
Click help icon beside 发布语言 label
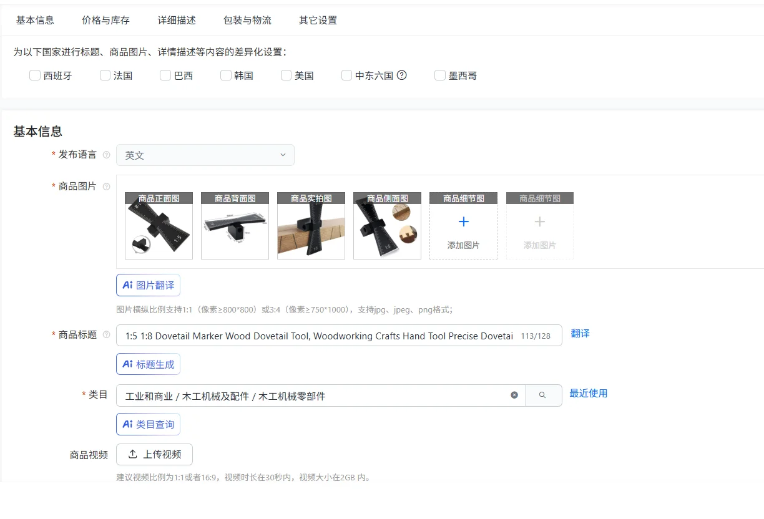pyautogui.click(x=106, y=155)
